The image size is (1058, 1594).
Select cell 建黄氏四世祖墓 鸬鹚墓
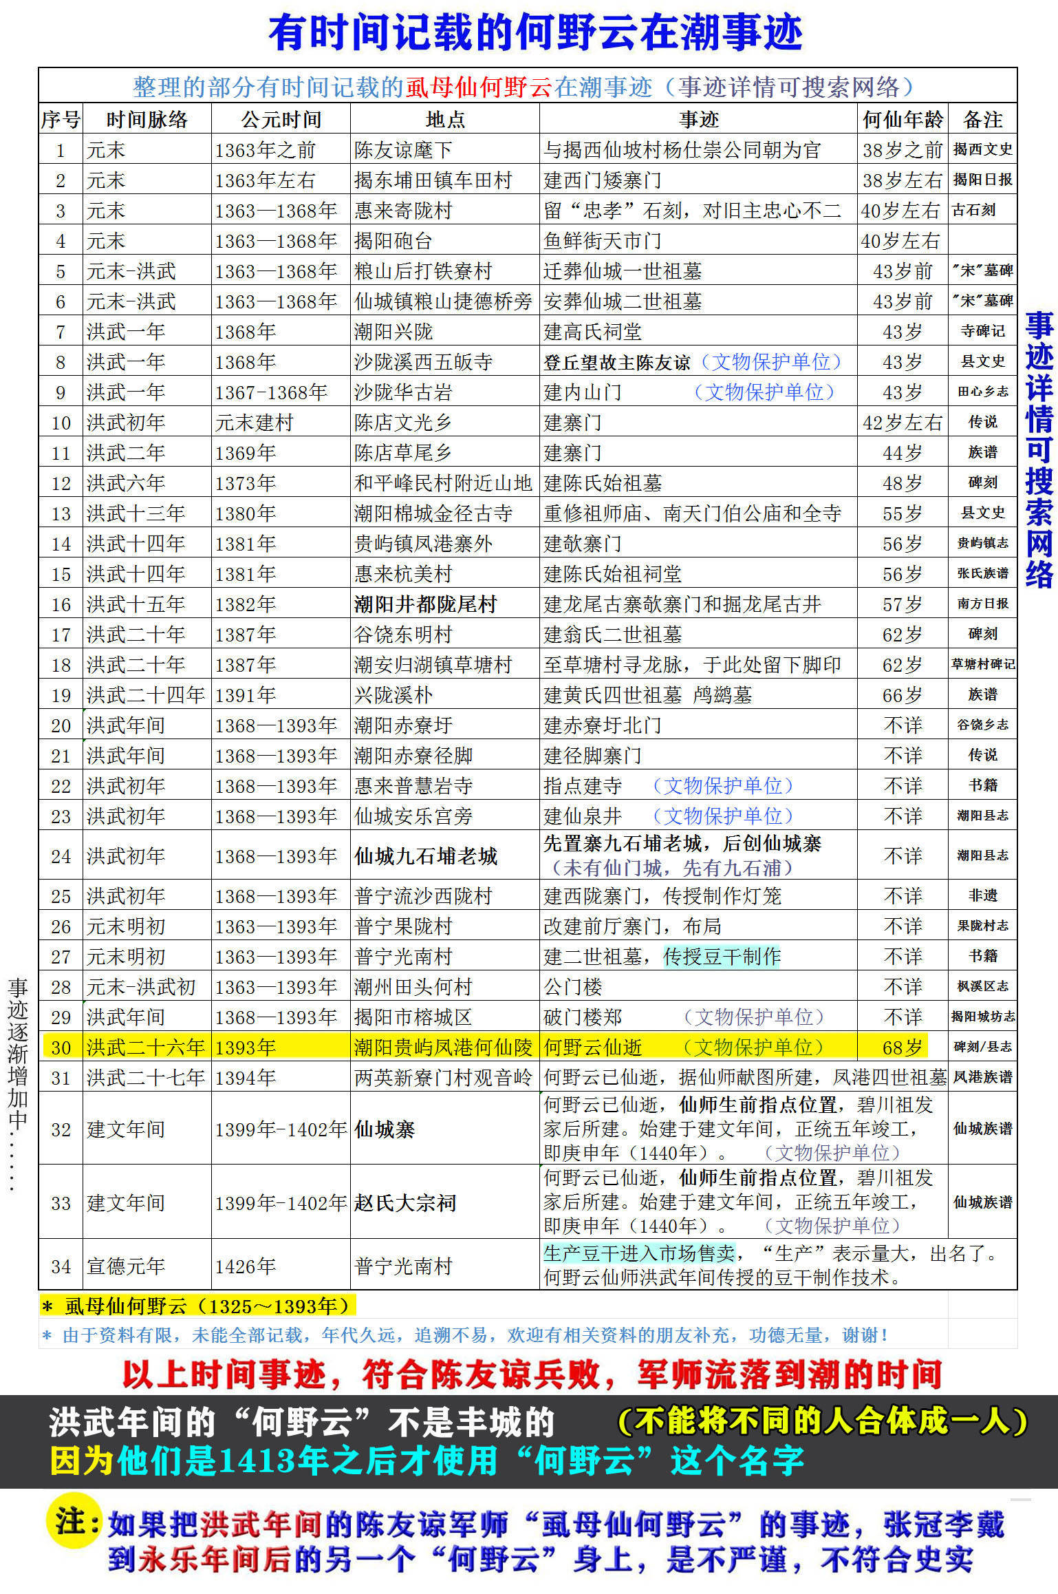(698, 694)
